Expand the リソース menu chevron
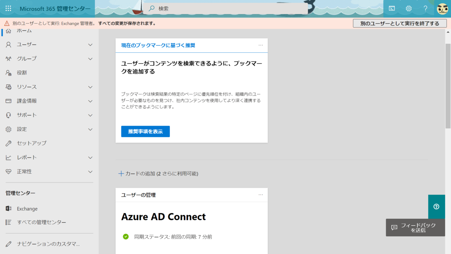This screenshot has width=451, height=254. pyautogui.click(x=90, y=87)
